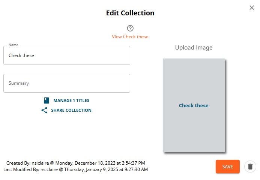Focus the Name field containing Check these
260x180 pixels.
tap(67, 55)
